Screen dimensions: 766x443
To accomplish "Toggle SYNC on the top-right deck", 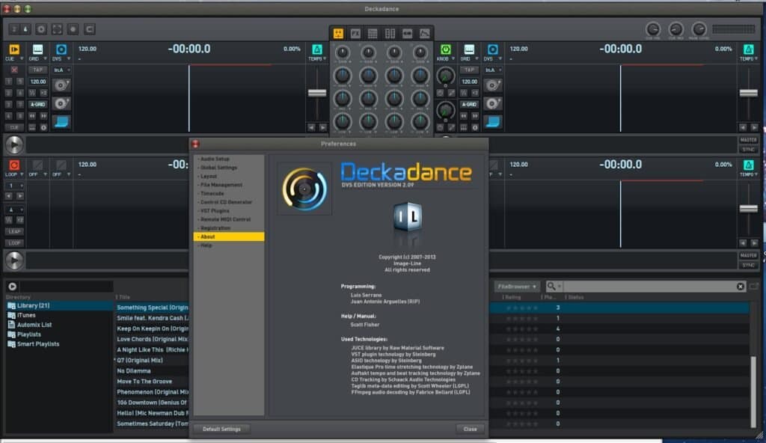I will (x=748, y=149).
